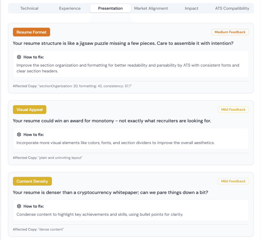261x240 pixels.
Task: Click the Medium Feedback severity label
Action: coord(230,32)
